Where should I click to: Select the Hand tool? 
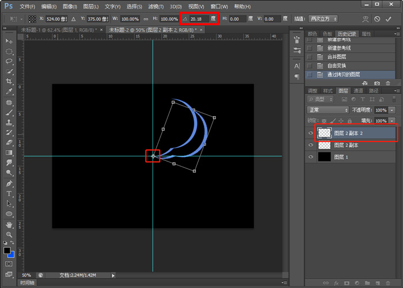9,225
